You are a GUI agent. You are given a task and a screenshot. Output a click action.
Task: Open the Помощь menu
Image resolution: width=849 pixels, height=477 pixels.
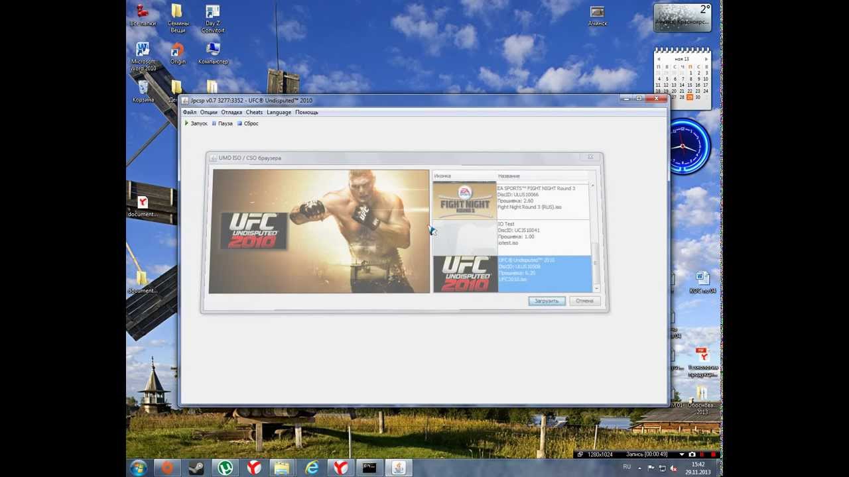pyautogui.click(x=306, y=112)
